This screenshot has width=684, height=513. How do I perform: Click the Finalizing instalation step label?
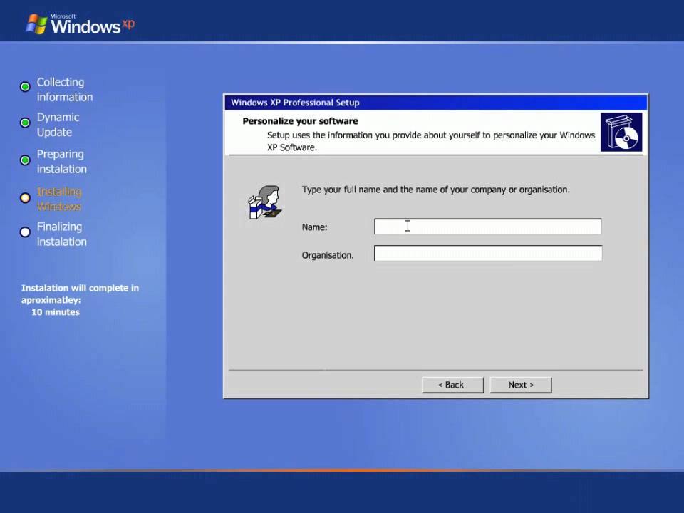pos(61,234)
